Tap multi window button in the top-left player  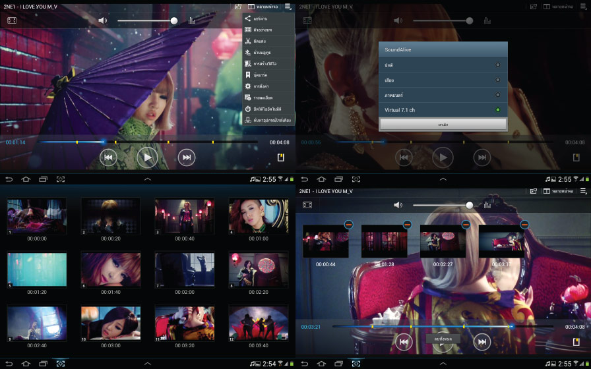tap(263, 7)
